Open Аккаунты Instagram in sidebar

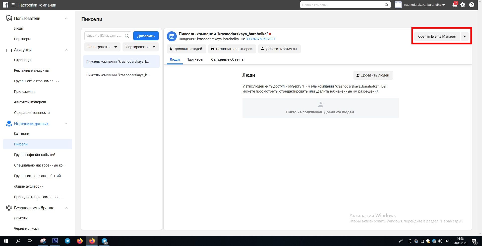point(30,102)
